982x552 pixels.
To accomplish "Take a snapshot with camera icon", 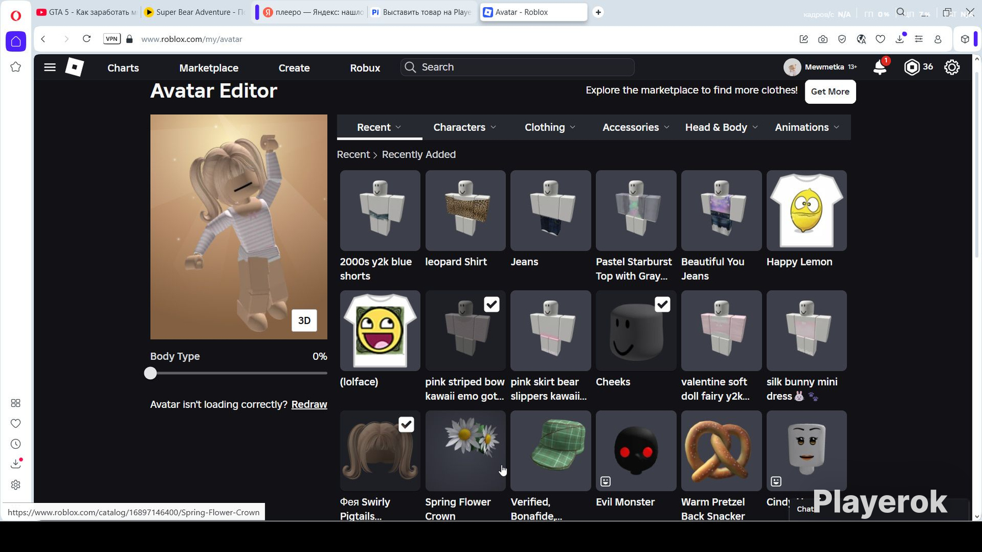I will pyautogui.click(x=823, y=39).
